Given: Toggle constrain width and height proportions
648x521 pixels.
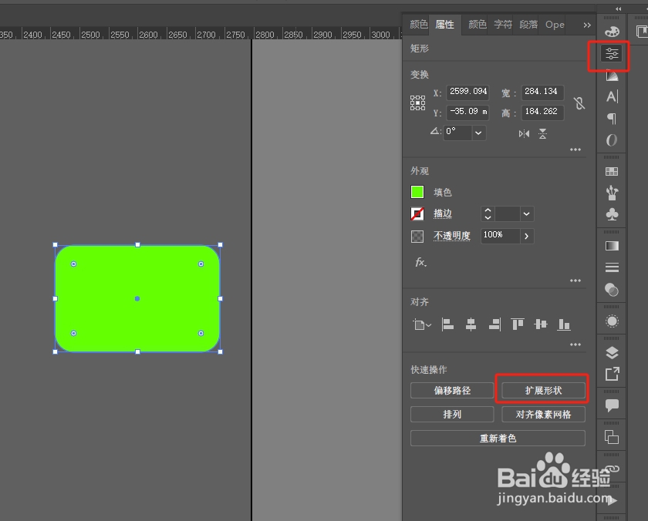Looking at the screenshot, I should [579, 103].
